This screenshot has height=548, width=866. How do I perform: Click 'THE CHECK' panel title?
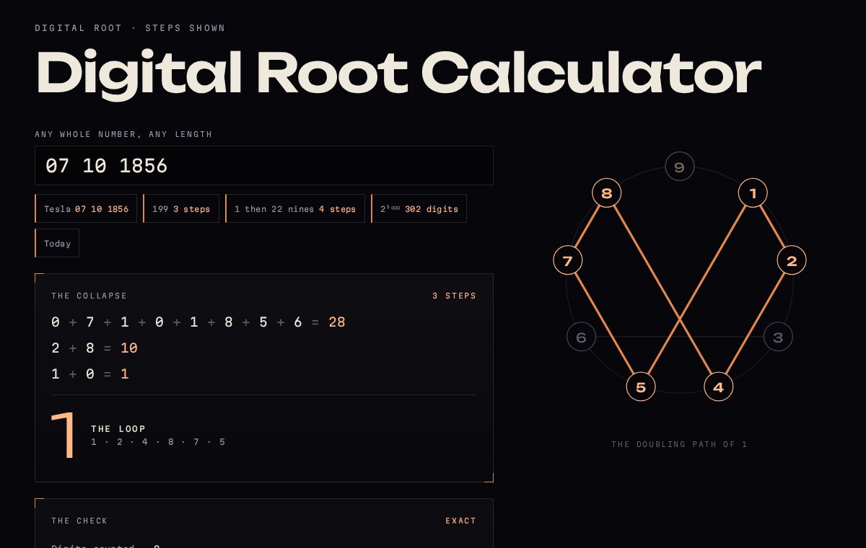[x=79, y=521]
